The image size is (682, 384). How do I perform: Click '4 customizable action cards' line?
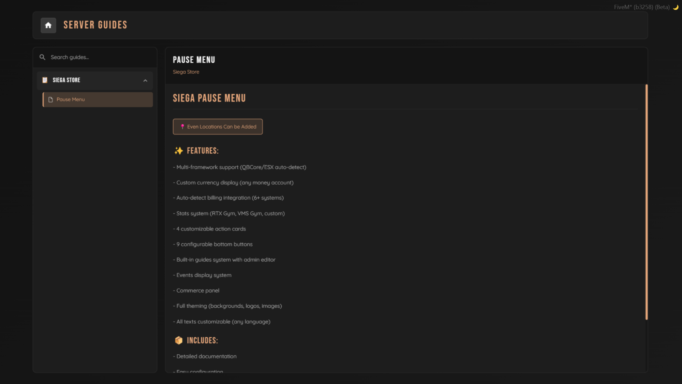pos(209,229)
